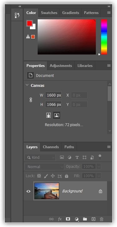
Task: Filter for pixel layers
Action: 62,157
